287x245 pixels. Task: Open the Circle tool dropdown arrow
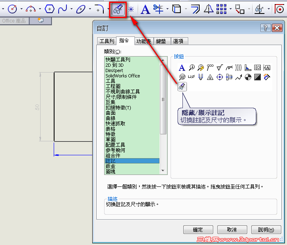21,9
